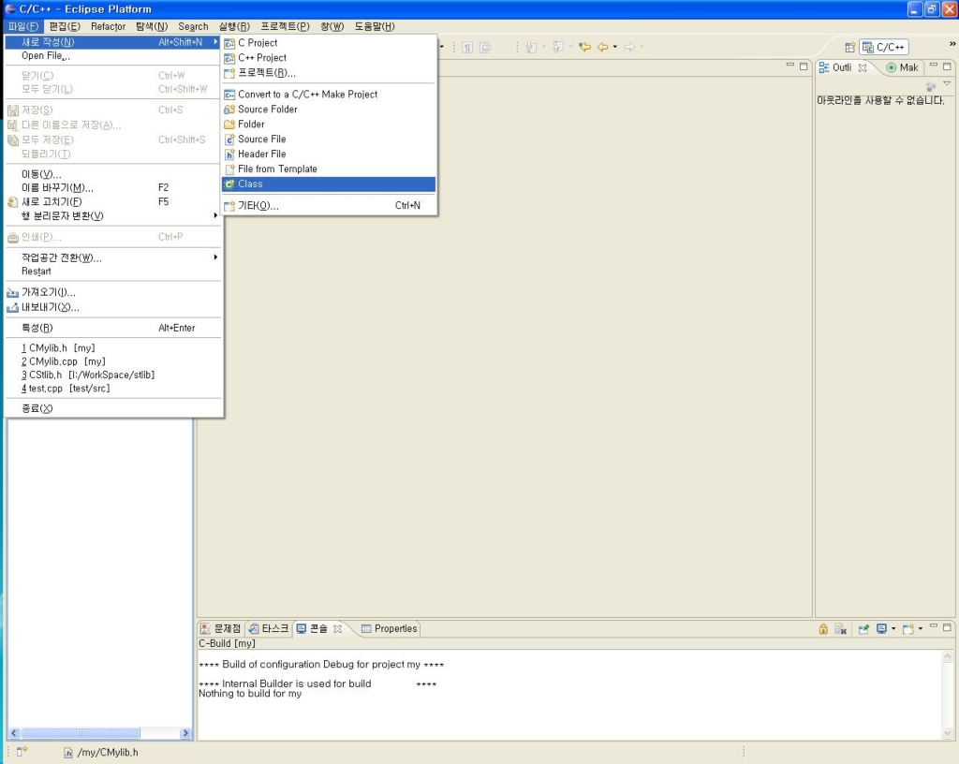Select Convert to a C/C++ Make Project
The height and width of the screenshot is (764, 959).
pos(329,95)
